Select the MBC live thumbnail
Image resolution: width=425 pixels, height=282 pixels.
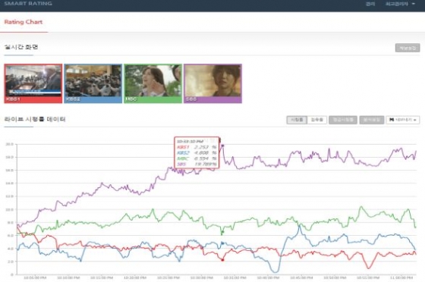click(x=153, y=83)
